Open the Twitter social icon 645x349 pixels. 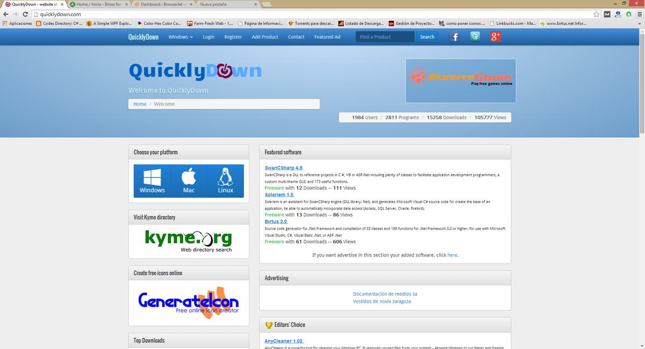(x=475, y=37)
